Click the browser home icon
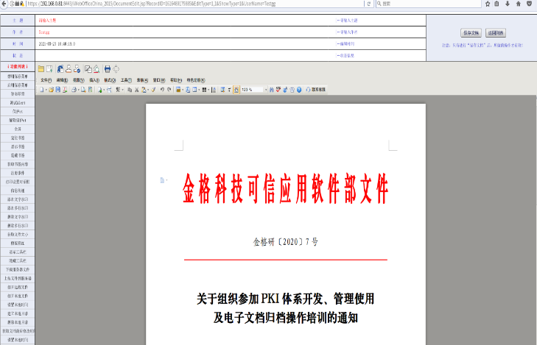Image resolution: width=537 pixels, height=345 pixels. [518, 4]
